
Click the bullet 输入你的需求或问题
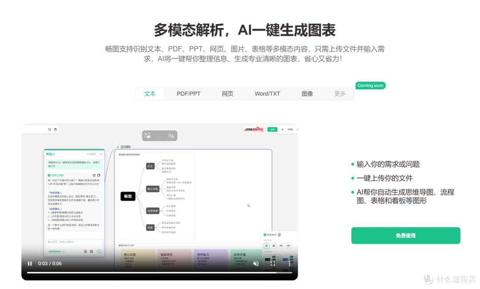pyautogui.click(x=388, y=165)
